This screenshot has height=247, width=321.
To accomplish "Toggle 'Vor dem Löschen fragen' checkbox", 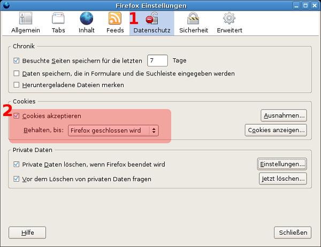I will pyautogui.click(x=17, y=179).
